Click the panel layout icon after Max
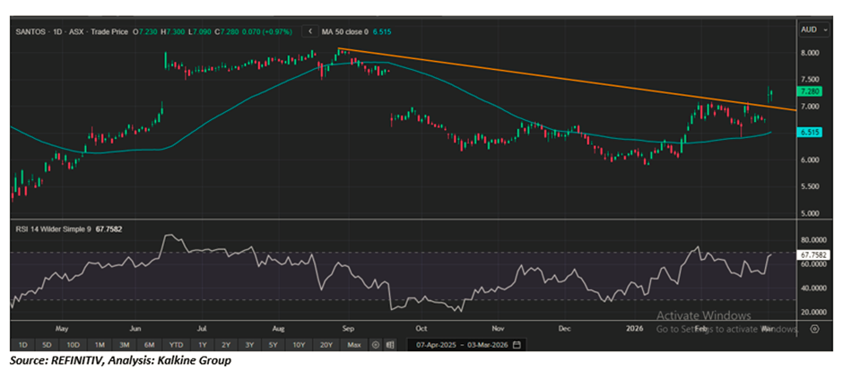Image resolution: width=843 pixels, height=379 pixels. 390,345
